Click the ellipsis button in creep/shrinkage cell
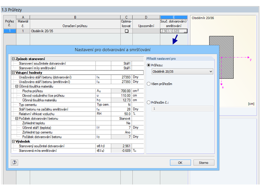Viewport: 260px width, 191px height. click(x=185, y=31)
